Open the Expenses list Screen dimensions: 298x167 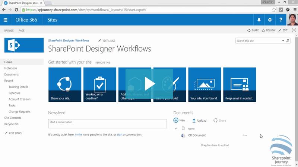[15, 93]
